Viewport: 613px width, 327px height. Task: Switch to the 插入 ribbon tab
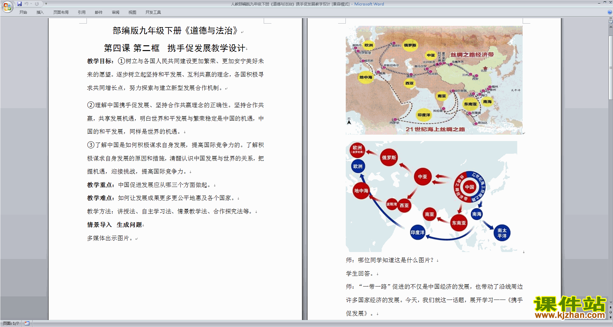click(x=40, y=12)
